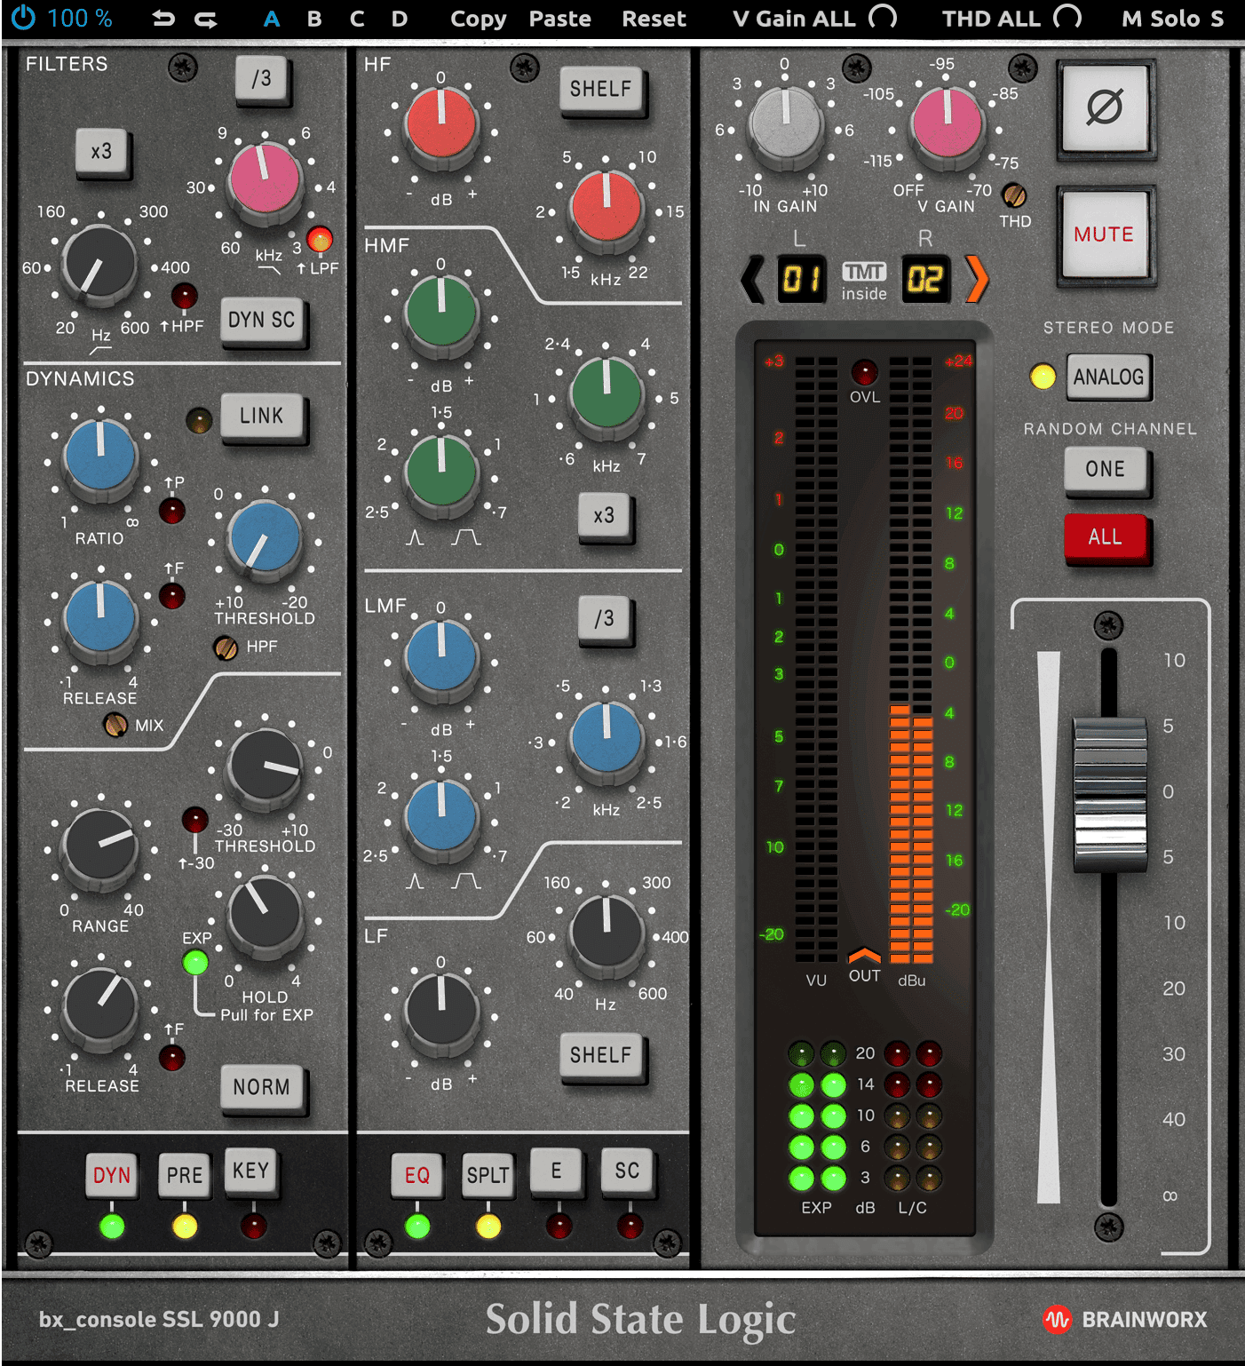The width and height of the screenshot is (1245, 1366).
Task: Click the TMT inside logo
Action: [864, 282]
